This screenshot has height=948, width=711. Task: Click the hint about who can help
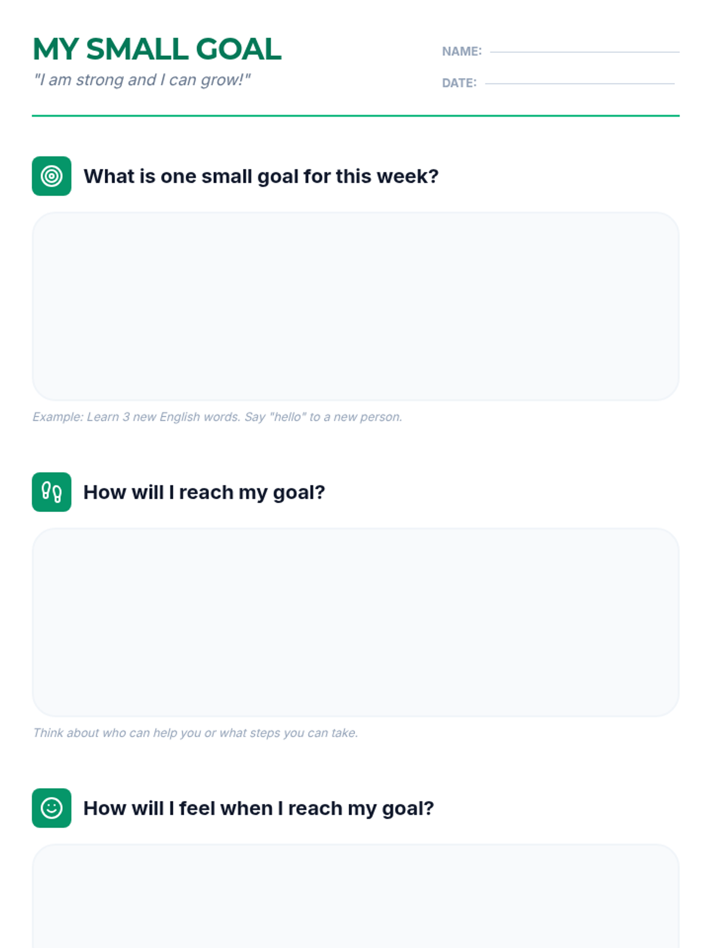click(196, 733)
